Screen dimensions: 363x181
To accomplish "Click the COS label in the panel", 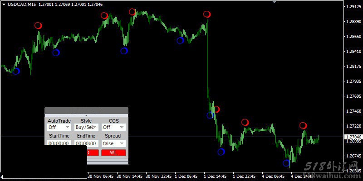I will 114,121.
